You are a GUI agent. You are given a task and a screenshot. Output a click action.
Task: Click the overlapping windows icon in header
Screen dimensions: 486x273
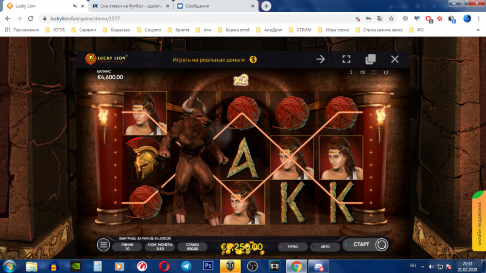(370, 59)
